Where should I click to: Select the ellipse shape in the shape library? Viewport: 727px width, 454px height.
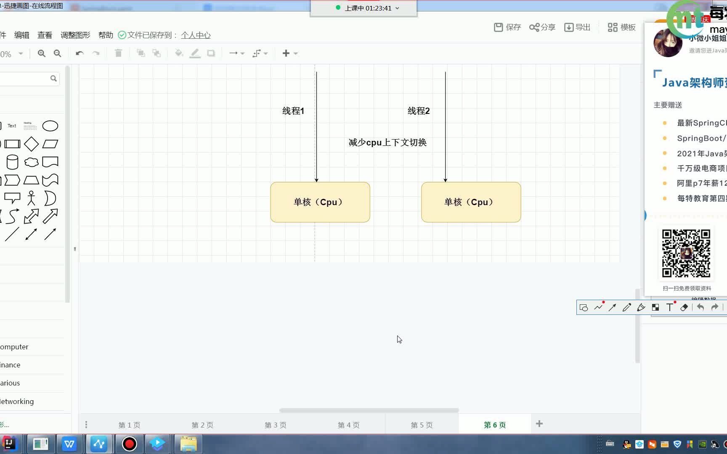tap(50, 126)
